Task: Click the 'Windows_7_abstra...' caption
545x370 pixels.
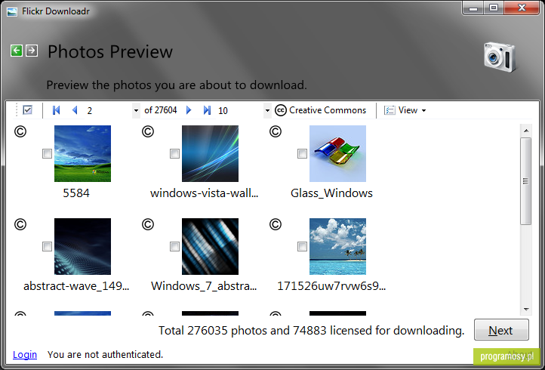Action: point(204,286)
